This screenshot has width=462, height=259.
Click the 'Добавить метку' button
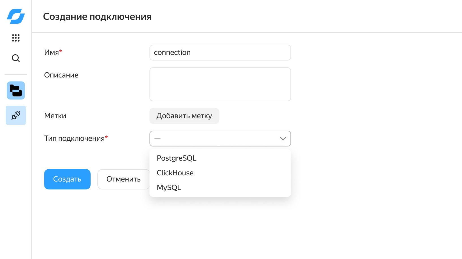click(x=184, y=116)
